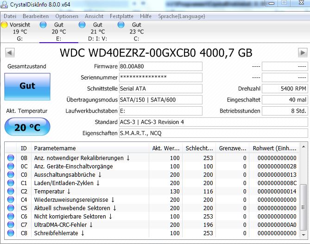310x244 pixels.
Task: Click status orb of attribute C1
Action: tap(11, 183)
